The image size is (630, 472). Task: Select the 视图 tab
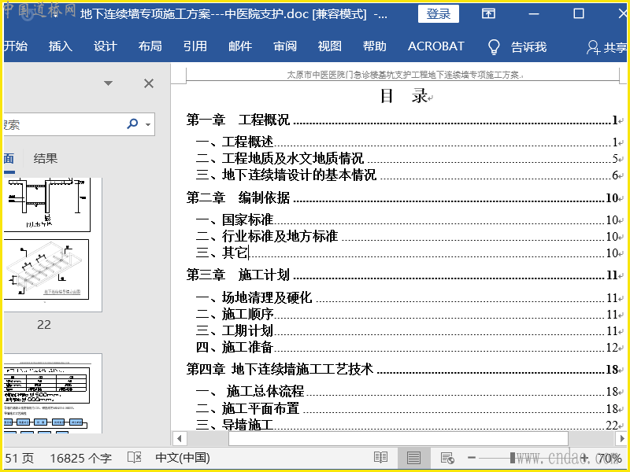(330, 46)
